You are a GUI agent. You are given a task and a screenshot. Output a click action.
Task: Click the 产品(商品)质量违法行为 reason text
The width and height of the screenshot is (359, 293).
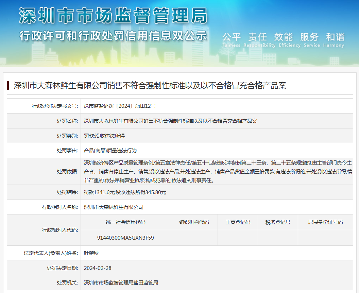pyautogui.click(x=110, y=150)
